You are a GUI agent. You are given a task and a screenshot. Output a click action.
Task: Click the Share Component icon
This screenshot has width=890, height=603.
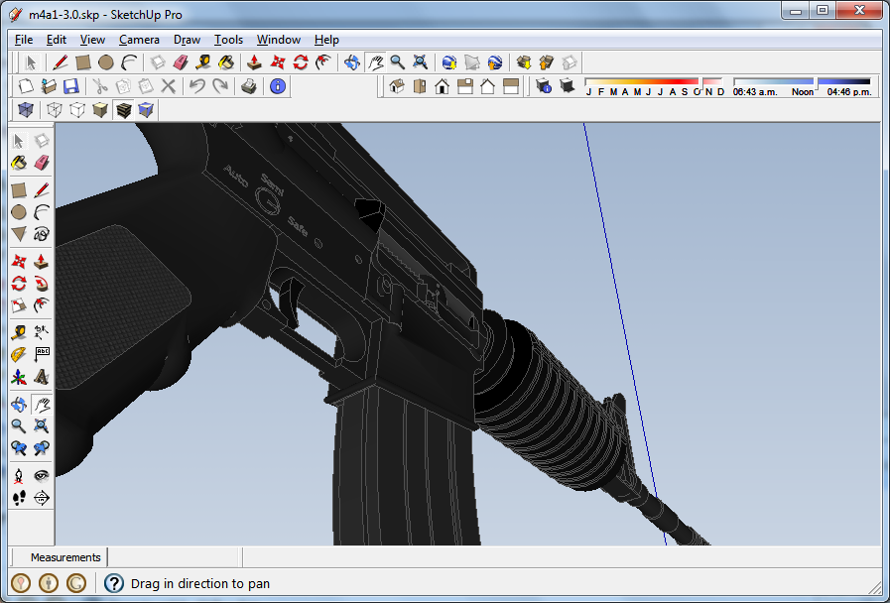coord(570,62)
